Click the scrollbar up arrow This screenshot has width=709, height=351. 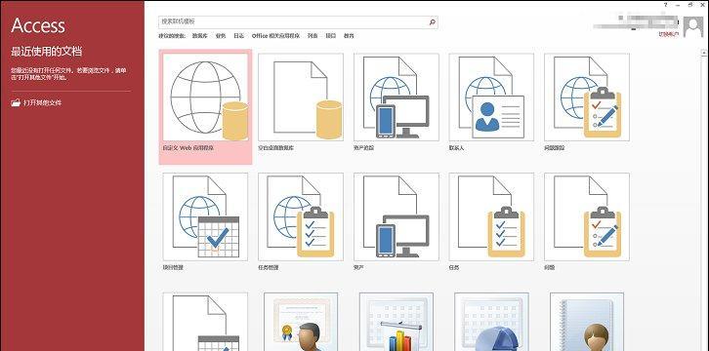pyautogui.click(x=704, y=53)
